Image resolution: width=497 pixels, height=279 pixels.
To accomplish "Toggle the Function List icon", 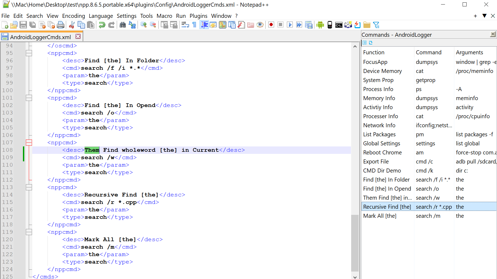I will coord(241,25).
